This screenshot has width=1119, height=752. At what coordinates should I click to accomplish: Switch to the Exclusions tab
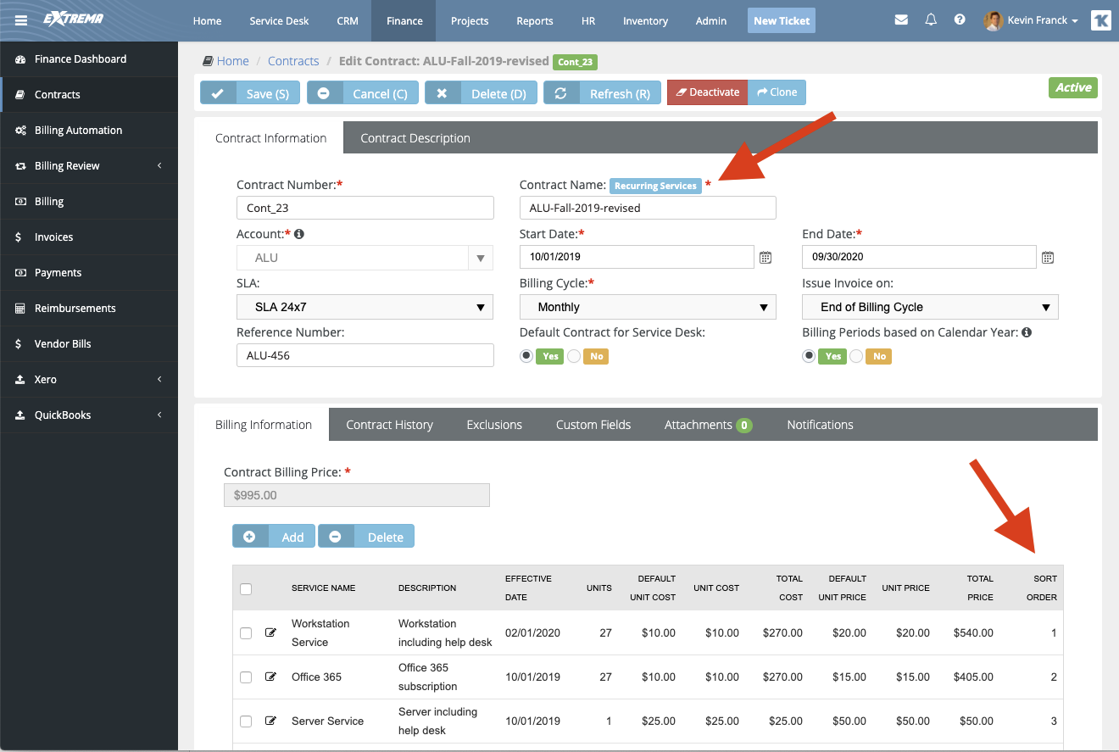click(x=494, y=425)
